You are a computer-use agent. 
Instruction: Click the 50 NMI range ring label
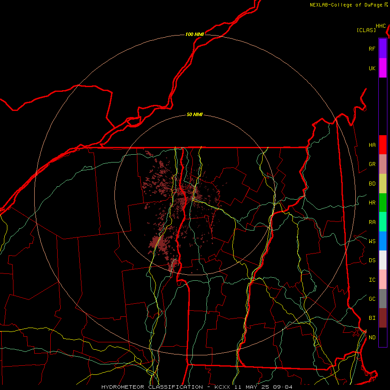tap(195, 115)
